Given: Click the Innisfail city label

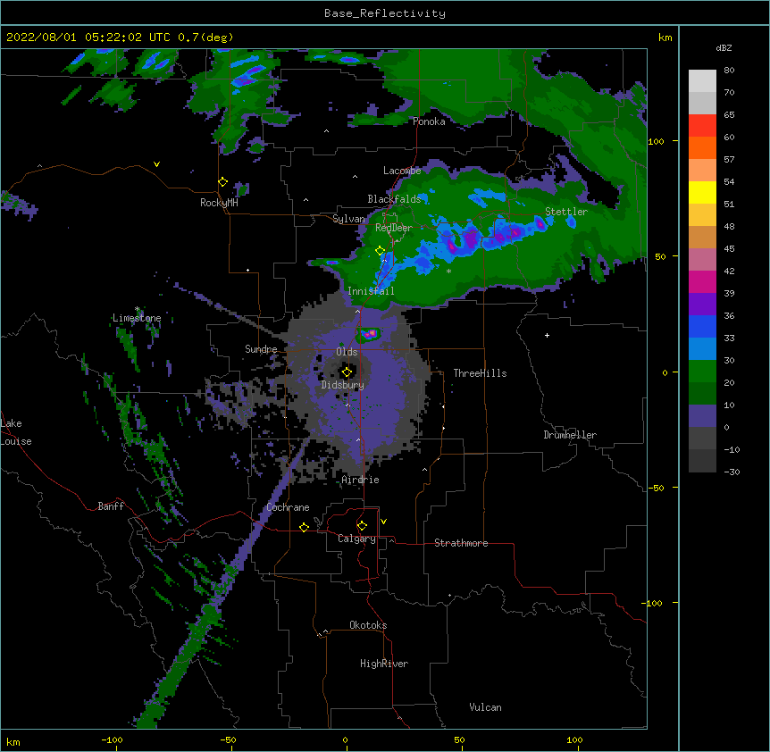Looking at the screenshot, I should coord(371,291).
